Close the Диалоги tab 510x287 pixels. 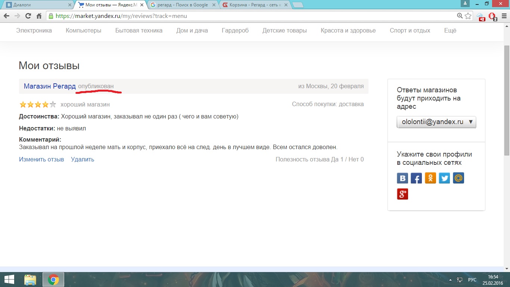pos(70,5)
